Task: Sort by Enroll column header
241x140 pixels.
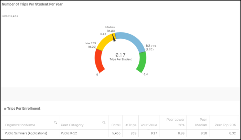Action: 116,125
